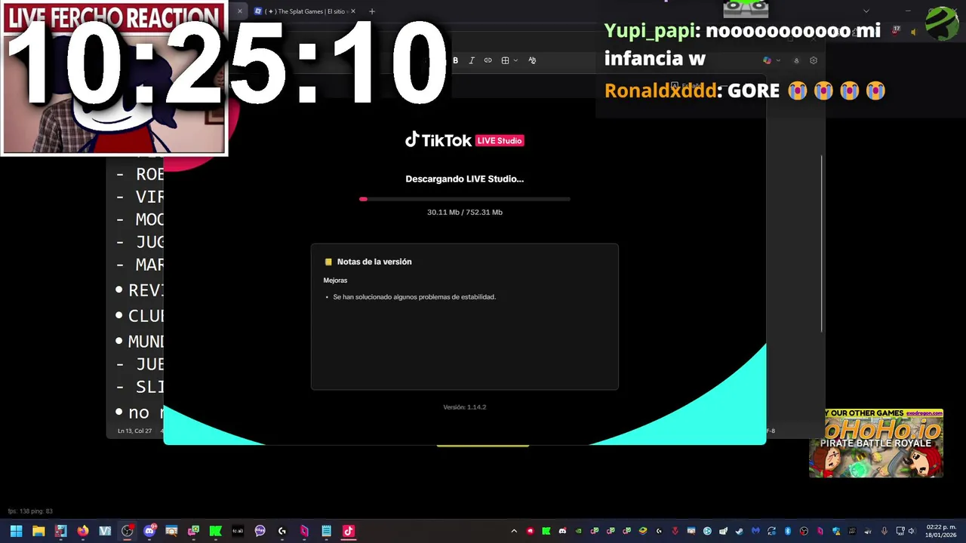The width and height of the screenshot is (966, 543).
Task: Click the Mejoras subheading
Action: tap(335, 281)
